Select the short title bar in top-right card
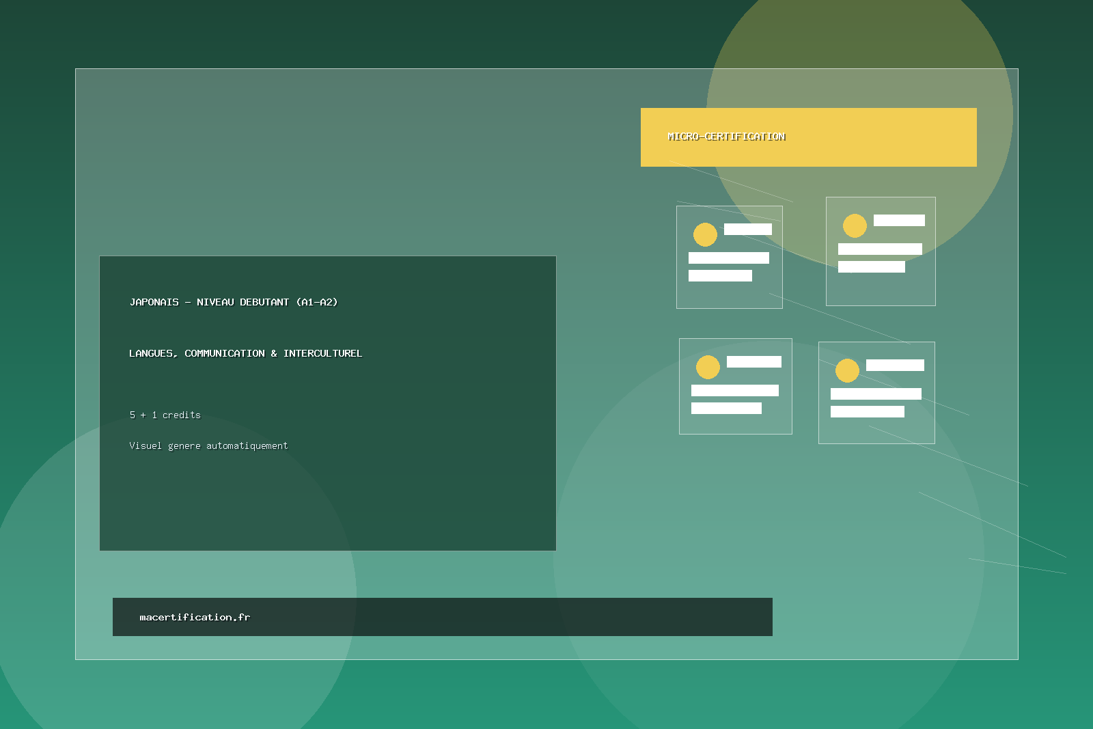1093x729 pixels. [x=899, y=220]
